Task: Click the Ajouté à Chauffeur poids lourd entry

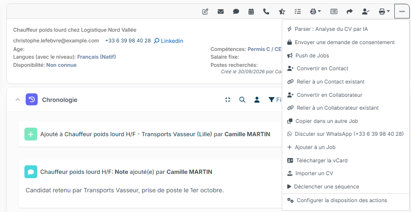Action: coord(155,134)
